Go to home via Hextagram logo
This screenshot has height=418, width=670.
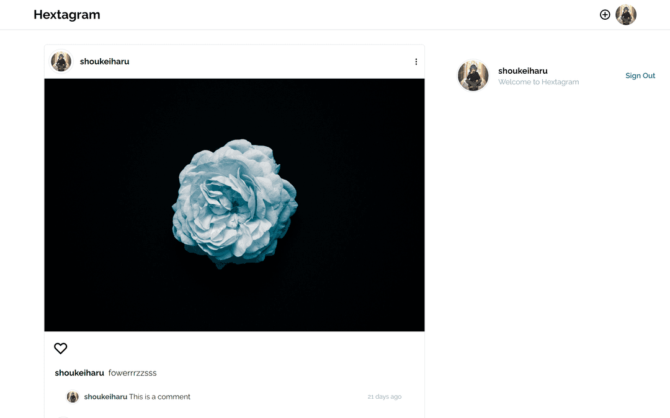pos(66,14)
